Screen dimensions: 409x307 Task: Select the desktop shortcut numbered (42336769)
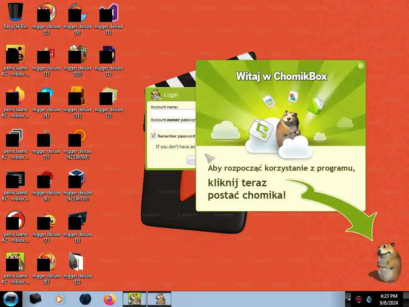tap(78, 144)
